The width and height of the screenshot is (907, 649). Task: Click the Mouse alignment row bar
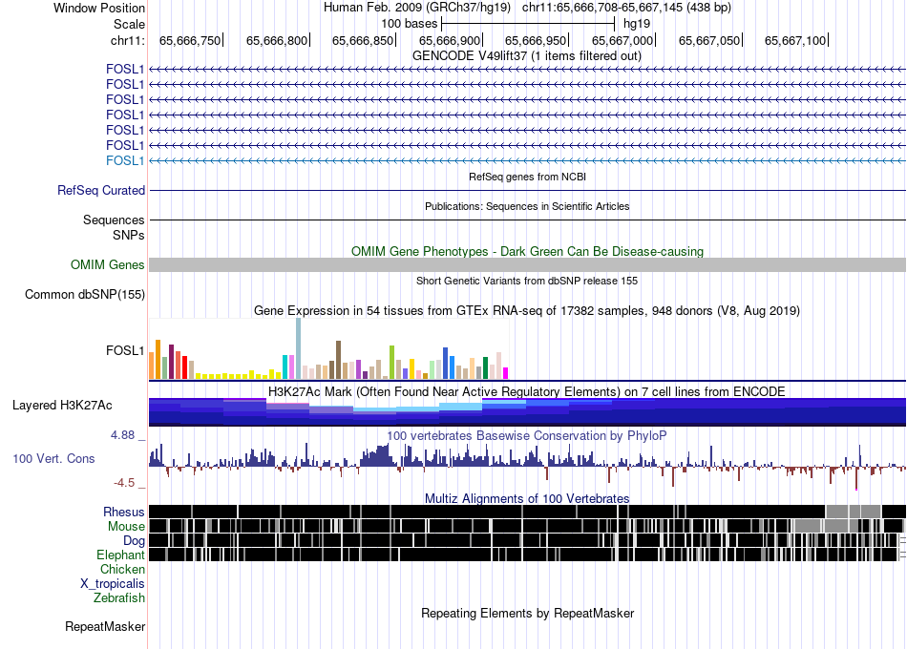click(x=528, y=526)
